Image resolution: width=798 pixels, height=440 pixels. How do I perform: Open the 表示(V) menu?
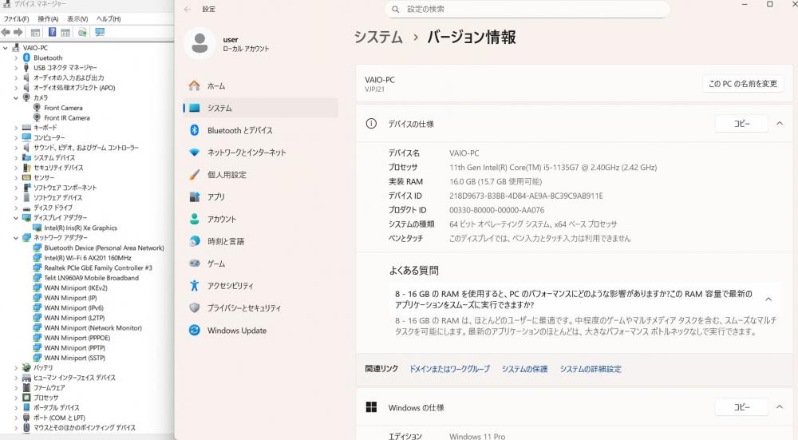[77, 19]
